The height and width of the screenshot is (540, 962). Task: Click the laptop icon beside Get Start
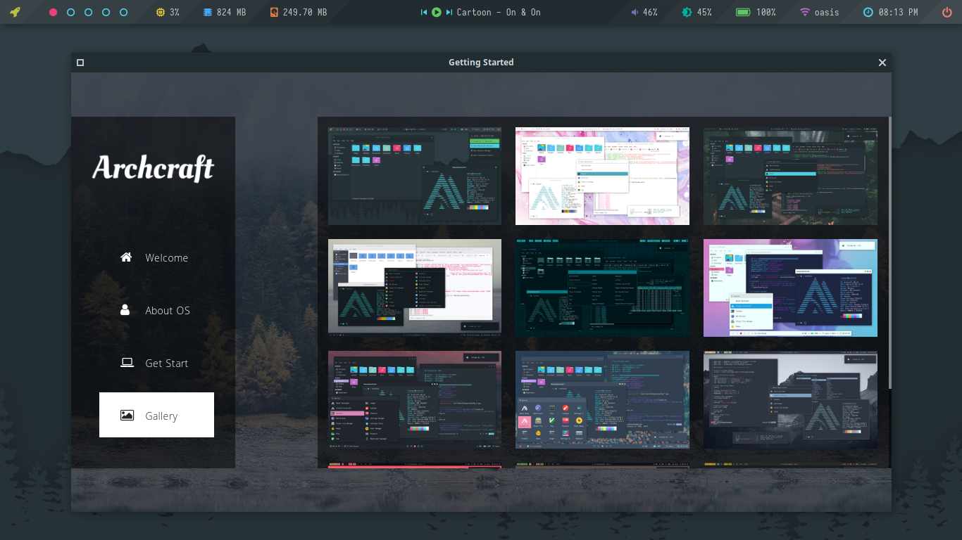[127, 363]
